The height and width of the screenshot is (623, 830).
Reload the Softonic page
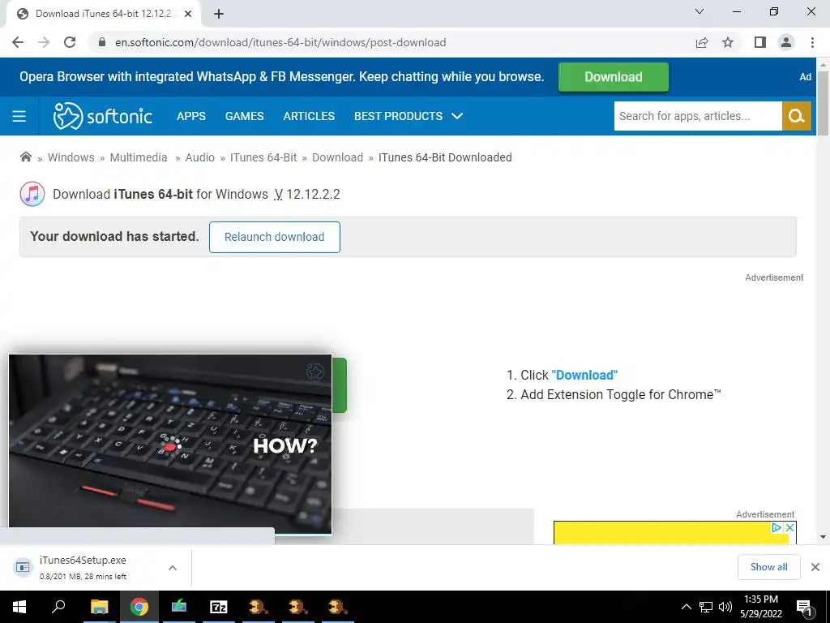point(70,42)
